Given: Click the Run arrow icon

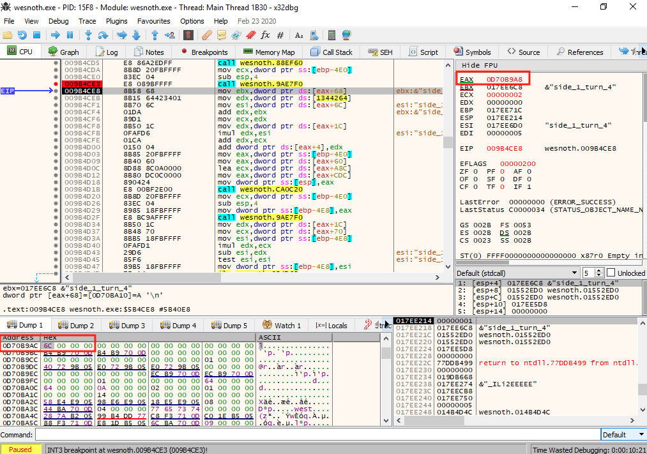Looking at the screenshot, I should (56, 35).
